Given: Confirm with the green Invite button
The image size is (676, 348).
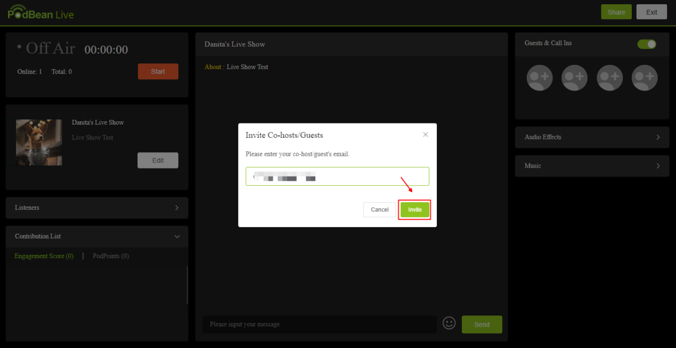Looking at the screenshot, I should [x=414, y=209].
